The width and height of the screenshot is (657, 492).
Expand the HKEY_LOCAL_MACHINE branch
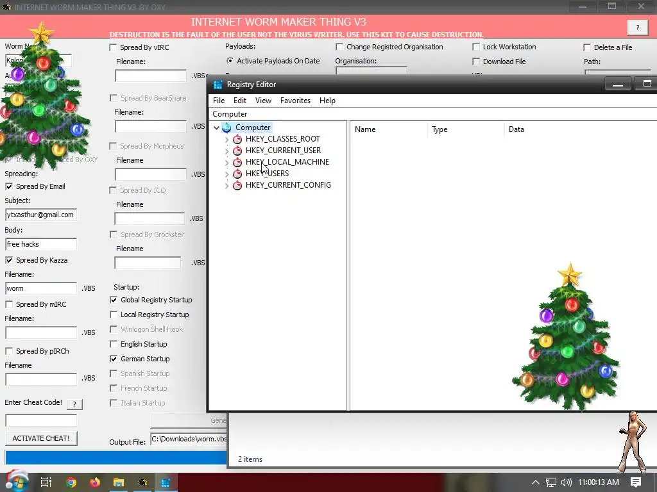click(x=226, y=162)
